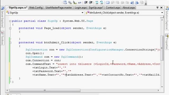Open the btnSubmit_Click members dropdown
Viewport: 169px width, 95px height.
(x=162, y=13)
